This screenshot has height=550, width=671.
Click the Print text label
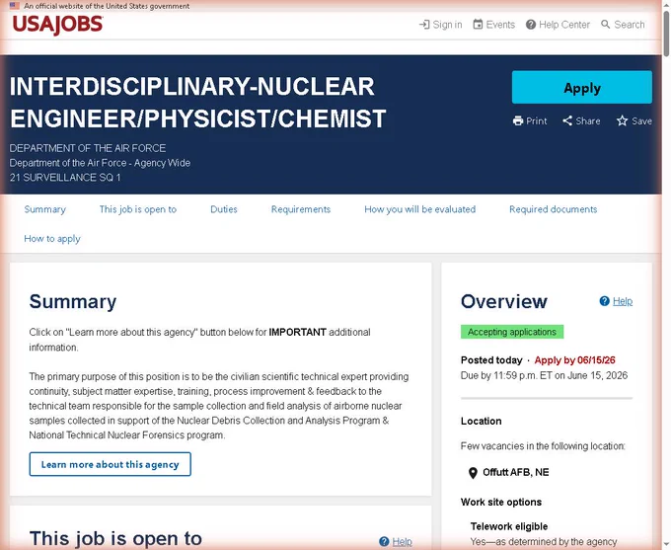click(x=537, y=120)
